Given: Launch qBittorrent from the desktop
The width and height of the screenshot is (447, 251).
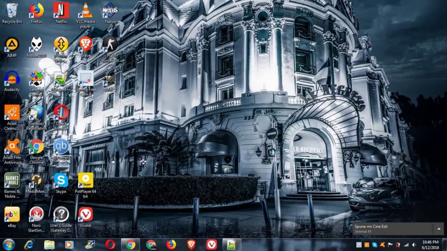Looking at the screenshot, I should point(61,147).
